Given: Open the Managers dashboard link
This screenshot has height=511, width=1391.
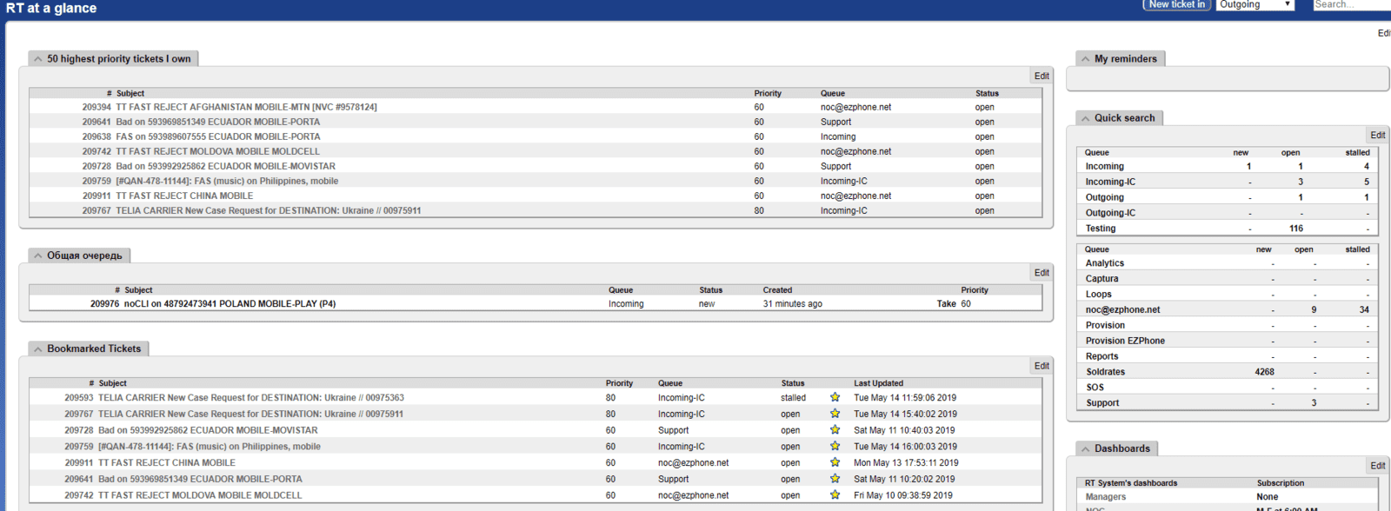Looking at the screenshot, I should point(1105,497).
